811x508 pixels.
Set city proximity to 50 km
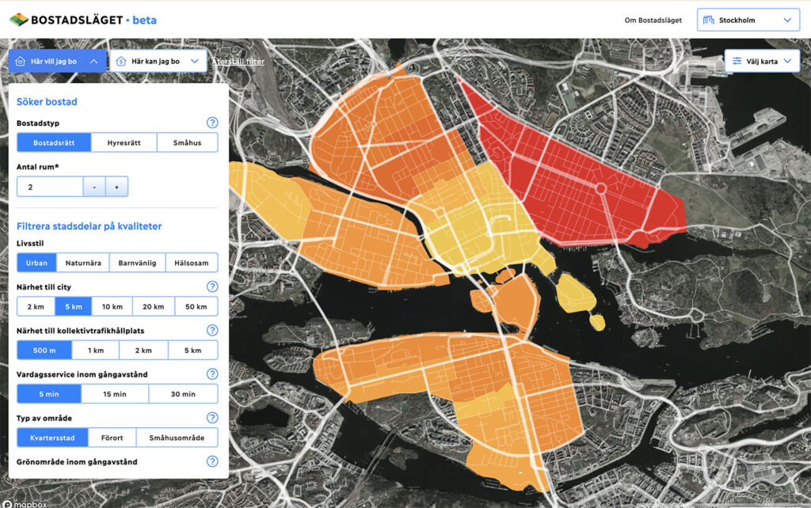[x=196, y=306]
